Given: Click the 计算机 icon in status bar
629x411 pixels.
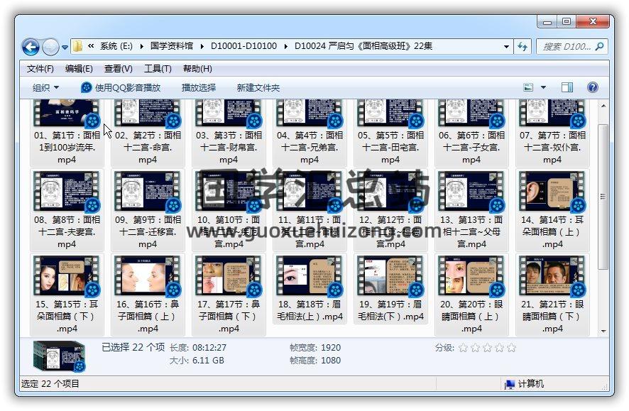Looking at the screenshot, I should pyautogui.click(x=509, y=384).
